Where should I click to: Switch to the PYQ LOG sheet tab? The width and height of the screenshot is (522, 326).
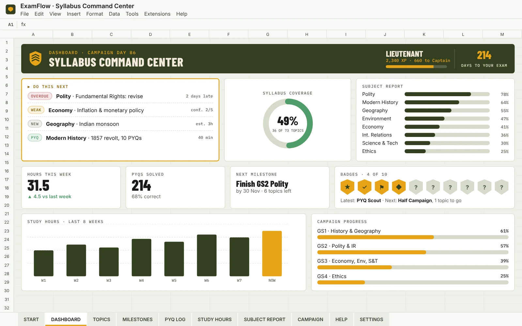click(x=175, y=319)
